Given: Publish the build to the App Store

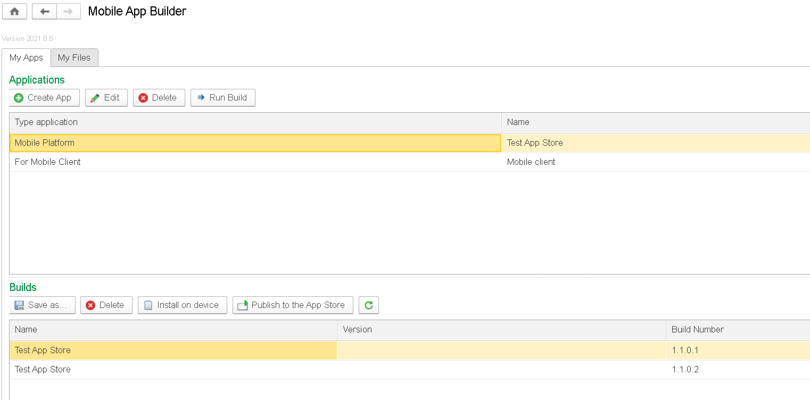Looking at the screenshot, I should tap(292, 305).
